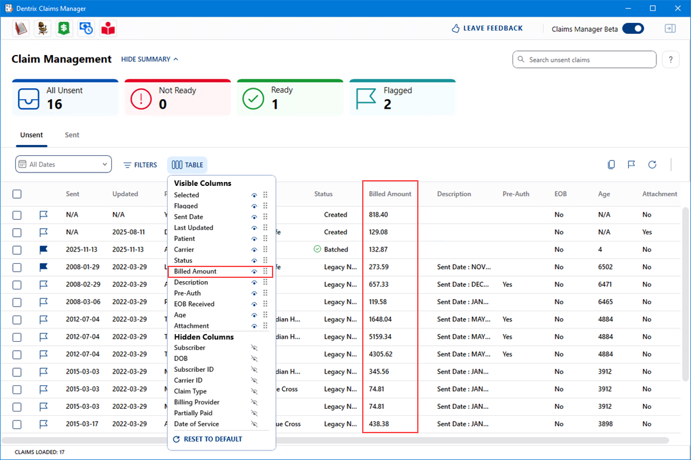This screenshot has width=691, height=460.
Task: Click the flag icon in the table toolbar
Action: [x=631, y=165]
